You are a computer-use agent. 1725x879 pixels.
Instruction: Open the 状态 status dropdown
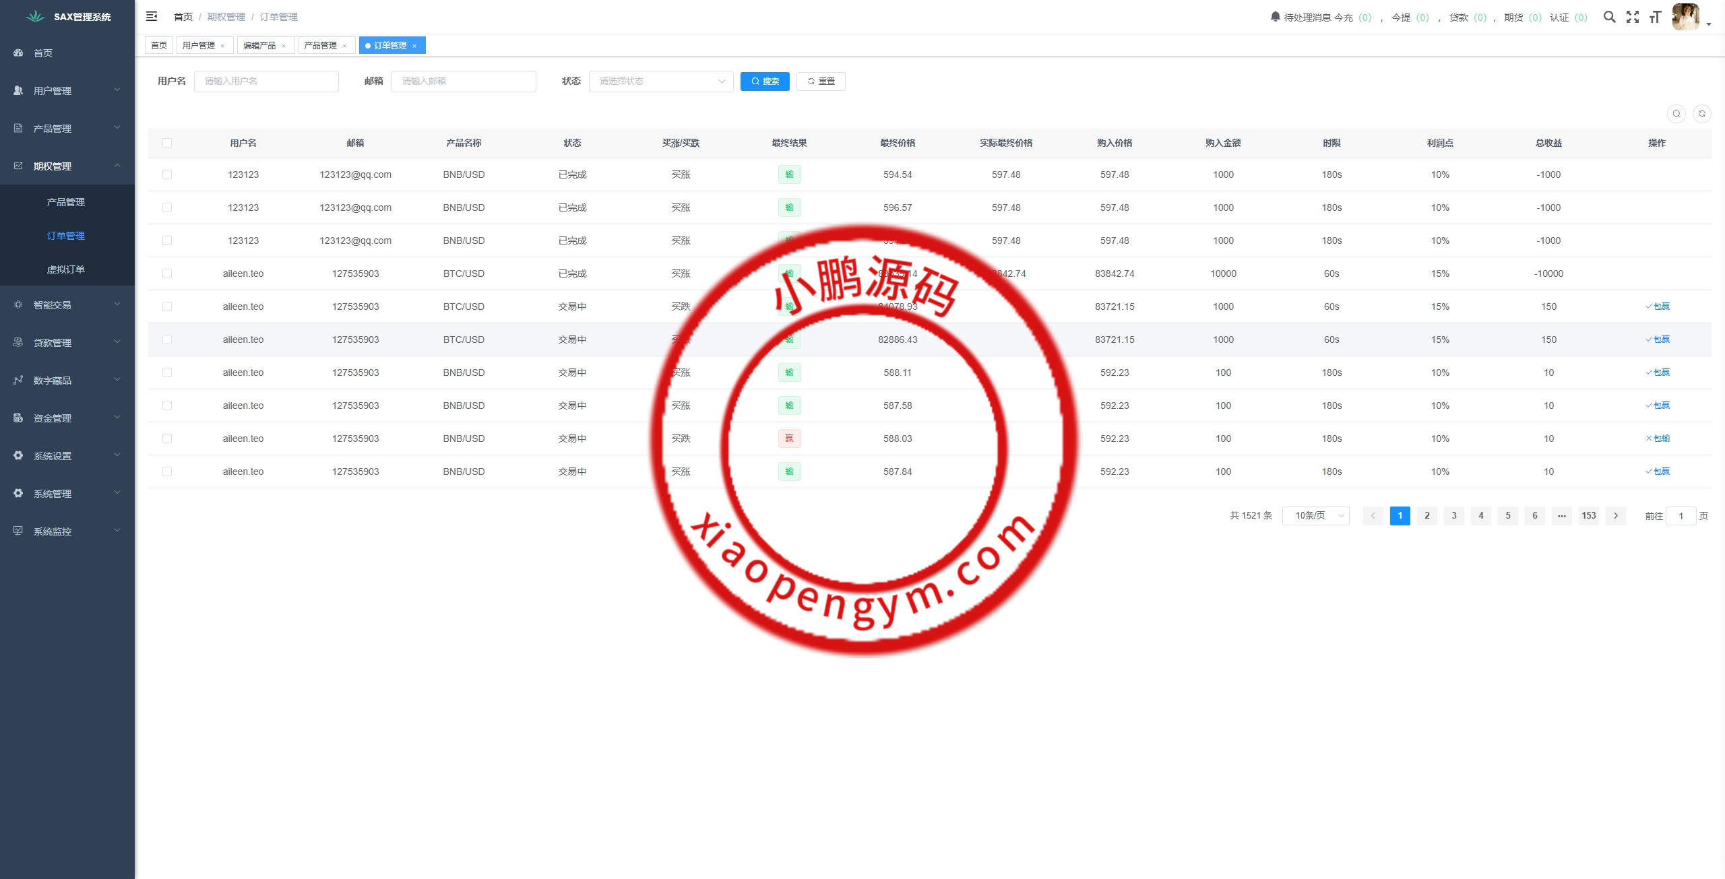[x=660, y=81]
